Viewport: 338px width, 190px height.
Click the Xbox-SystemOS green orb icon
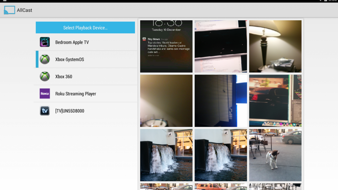click(x=45, y=59)
